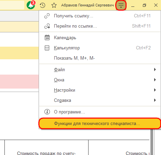Click the arrow next to Настройки
Viewport: 161px width, 155px height.
(x=155, y=90)
